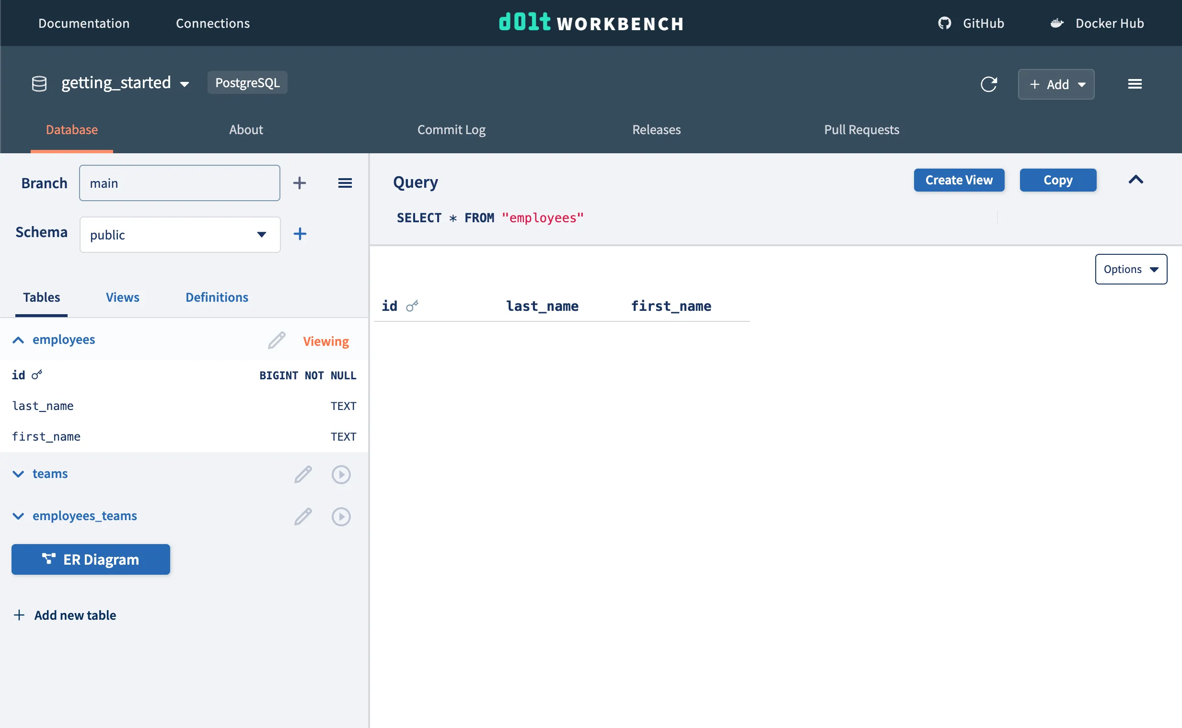Click the primary key icon beside id
Viewport: 1182px width, 728px height.
[x=37, y=374]
